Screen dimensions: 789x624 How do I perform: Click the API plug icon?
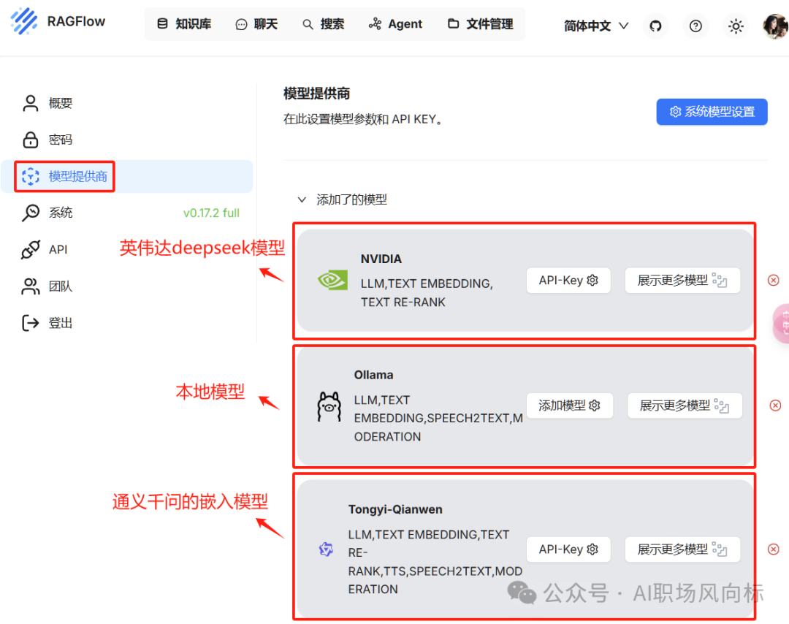(x=31, y=249)
